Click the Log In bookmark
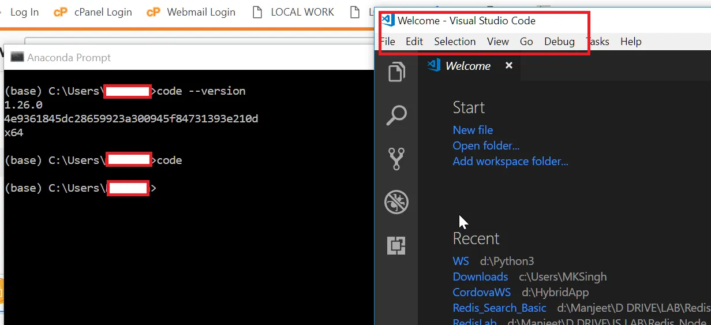 click(x=24, y=12)
